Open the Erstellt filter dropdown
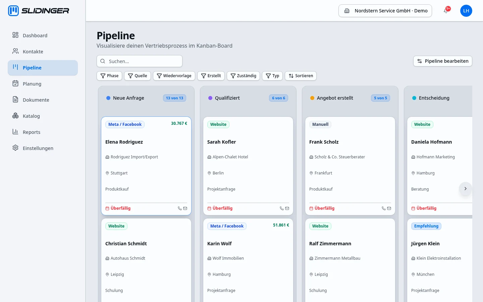The height and width of the screenshot is (302, 483). (x=211, y=76)
